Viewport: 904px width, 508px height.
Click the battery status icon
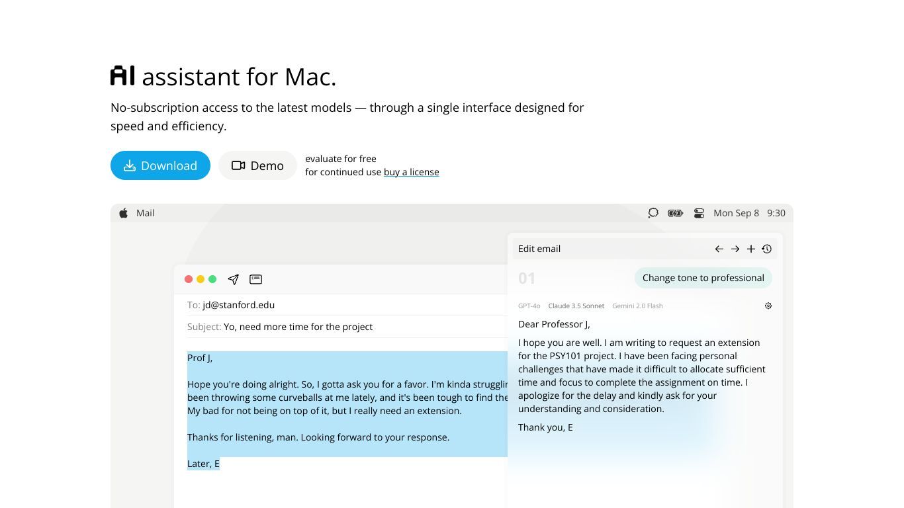click(x=675, y=213)
